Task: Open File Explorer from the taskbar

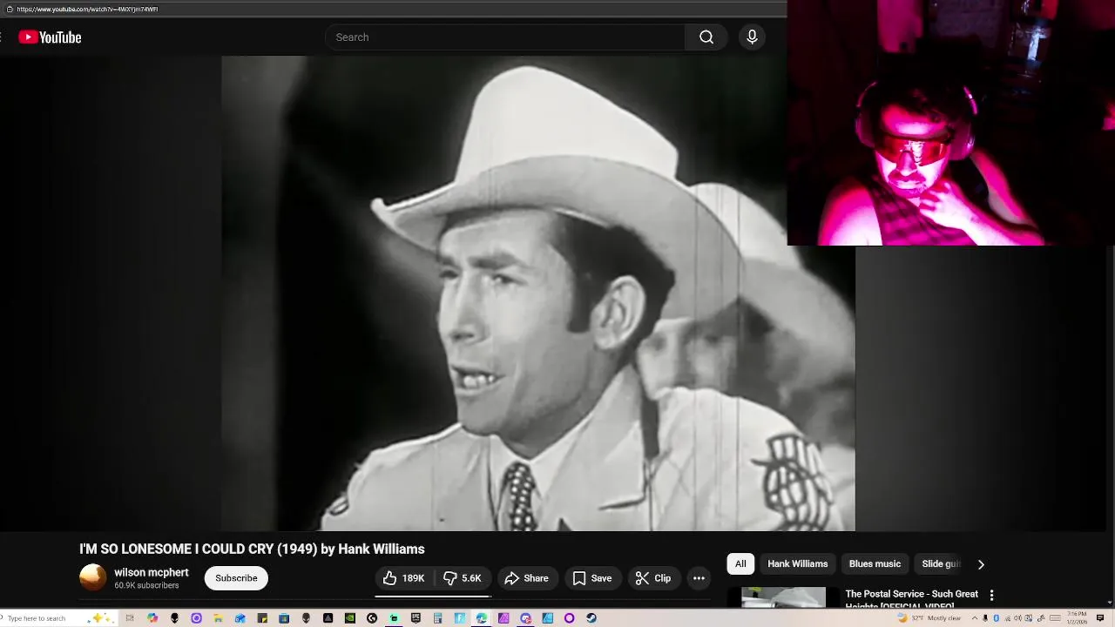Action: (x=219, y=618)
